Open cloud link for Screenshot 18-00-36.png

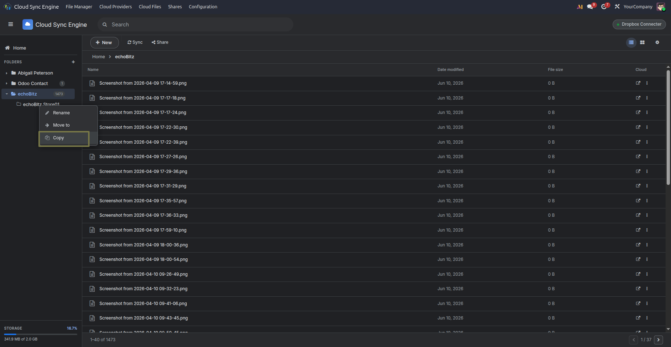tap(638, 245)
